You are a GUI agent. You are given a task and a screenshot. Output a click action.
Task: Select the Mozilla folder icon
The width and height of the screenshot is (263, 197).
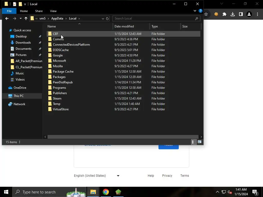click(50, 66)
